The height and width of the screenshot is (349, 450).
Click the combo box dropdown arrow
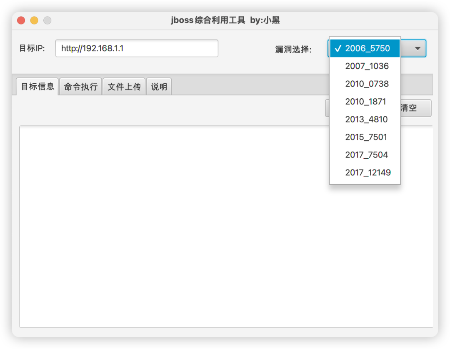[x=417, y=48]
